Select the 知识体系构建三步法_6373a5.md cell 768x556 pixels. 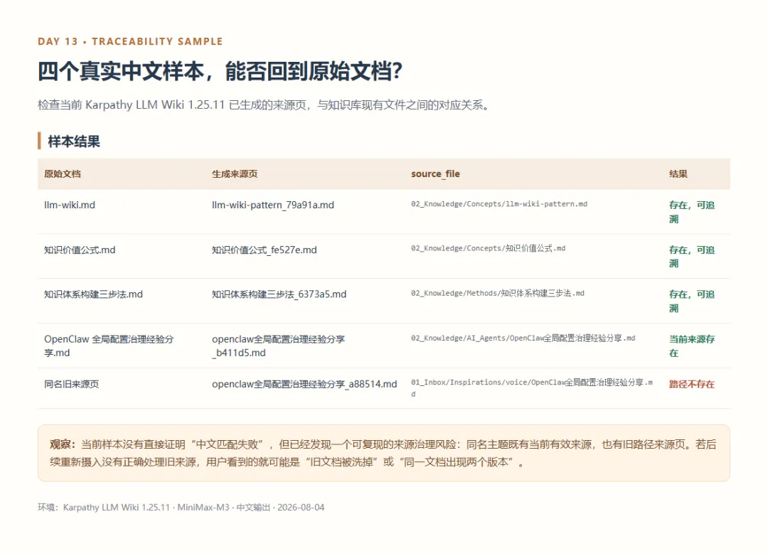(x=279, y=294)
